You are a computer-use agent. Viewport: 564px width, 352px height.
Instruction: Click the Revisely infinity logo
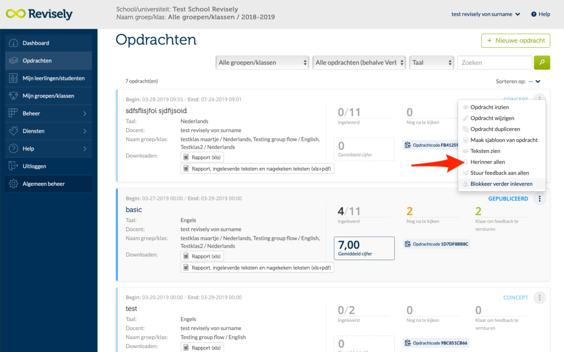(x=15, y=14)
